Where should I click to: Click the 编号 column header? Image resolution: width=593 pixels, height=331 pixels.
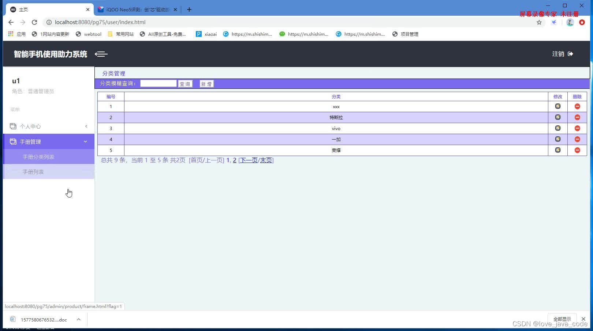111,96
